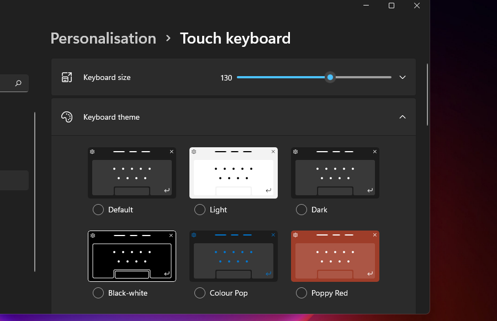Choose the Light theme radio button
Screen dimensions: 497x321
point(200,210)
